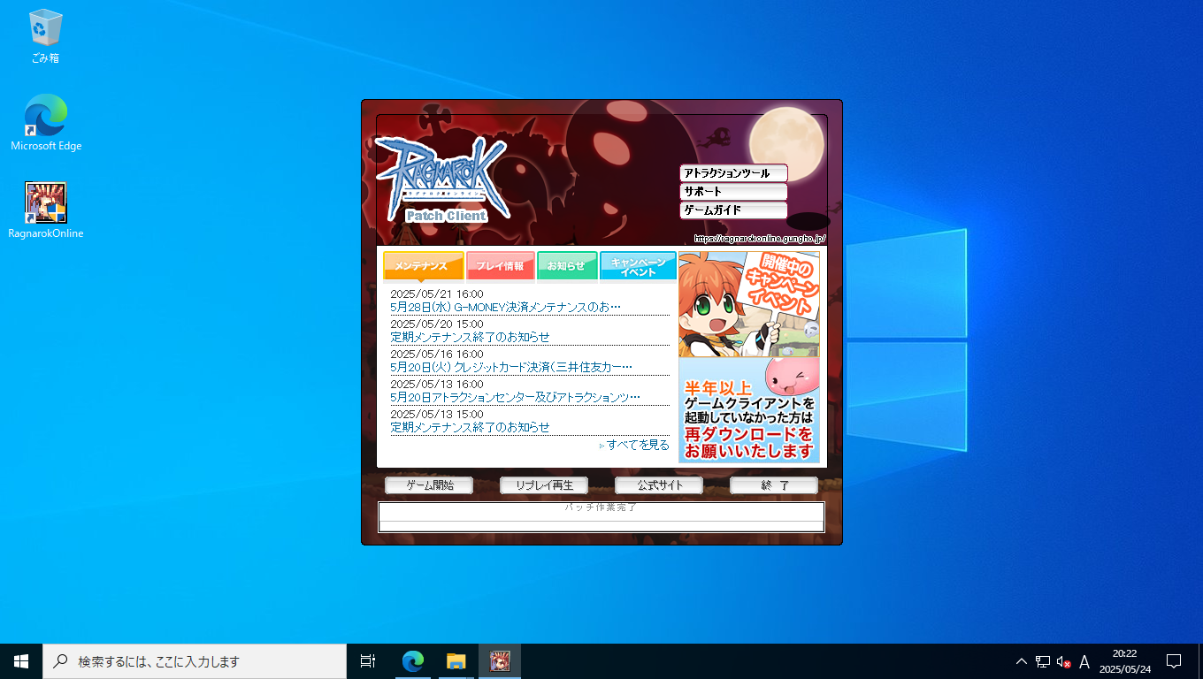Open the サポート menu button
This screenshot has height=679, width=1203.
tap(733, 192)
